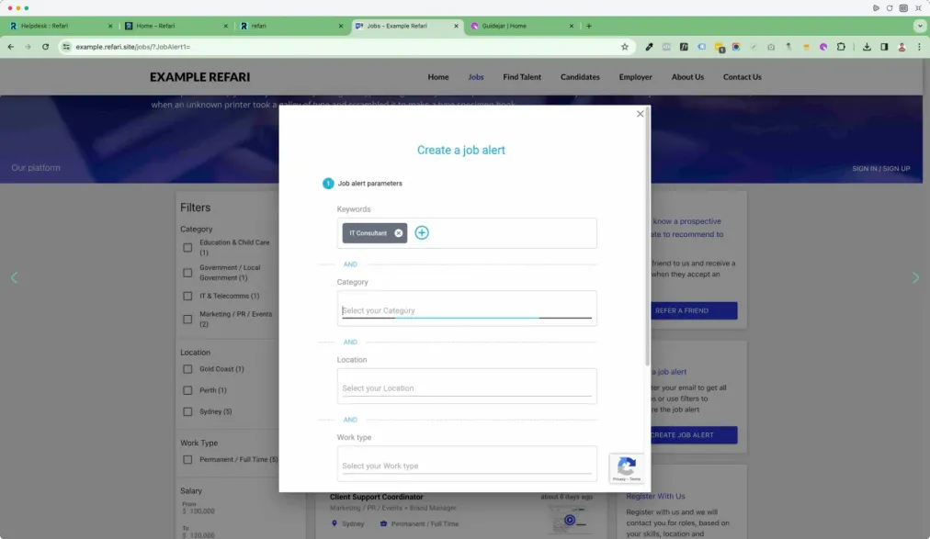Open the Jobs nav item
The height and width of the screenshot is (539, 930).
pos(476,77)
